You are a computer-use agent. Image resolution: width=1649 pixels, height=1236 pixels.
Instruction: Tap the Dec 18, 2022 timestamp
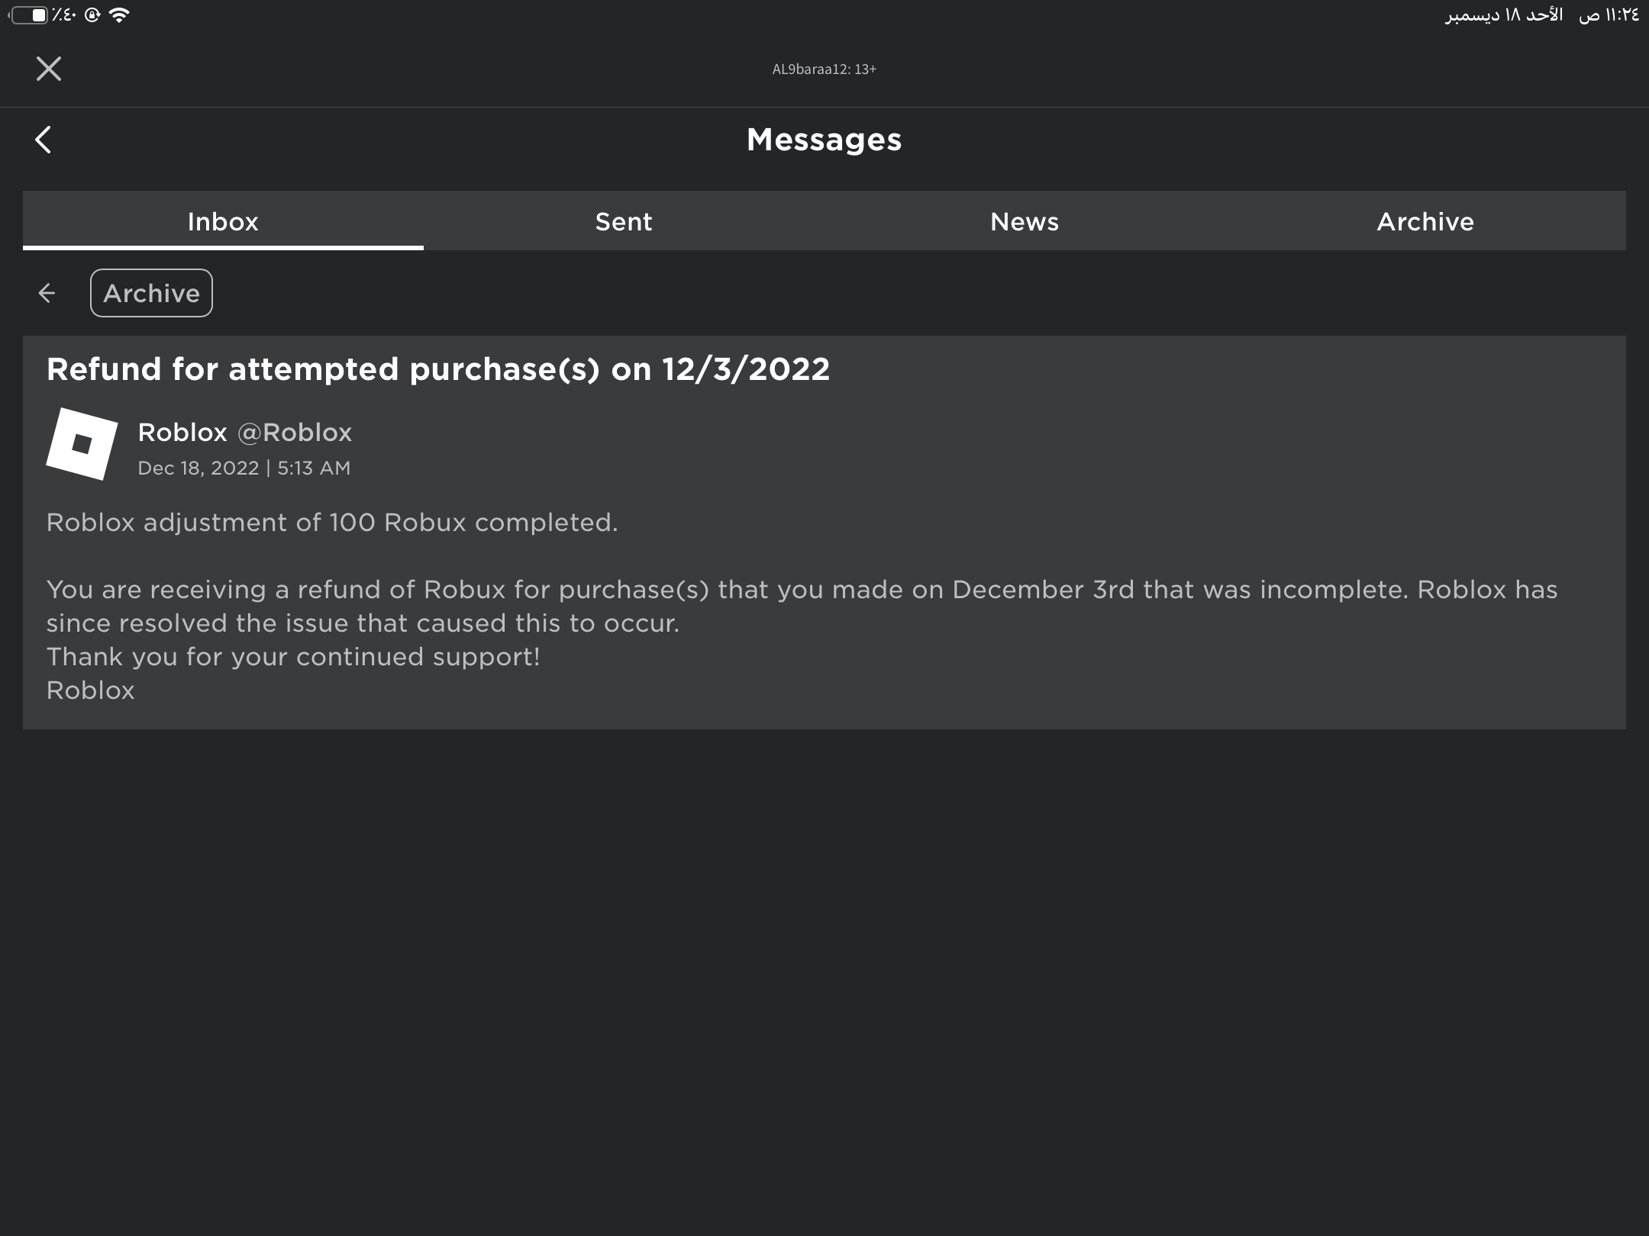tap(244, 468)
